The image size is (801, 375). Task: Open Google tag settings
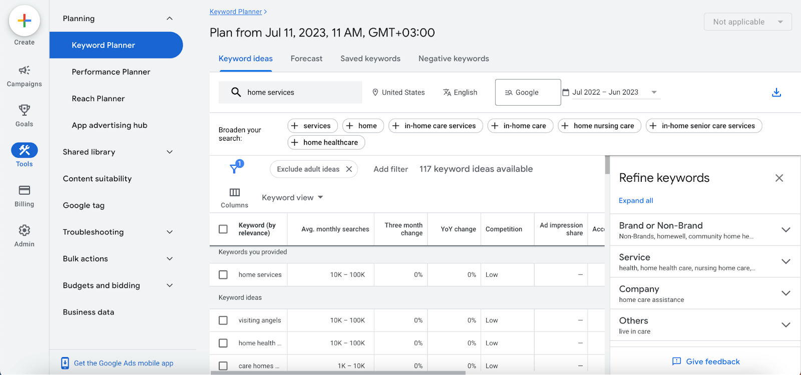click(x=84, y=205)
